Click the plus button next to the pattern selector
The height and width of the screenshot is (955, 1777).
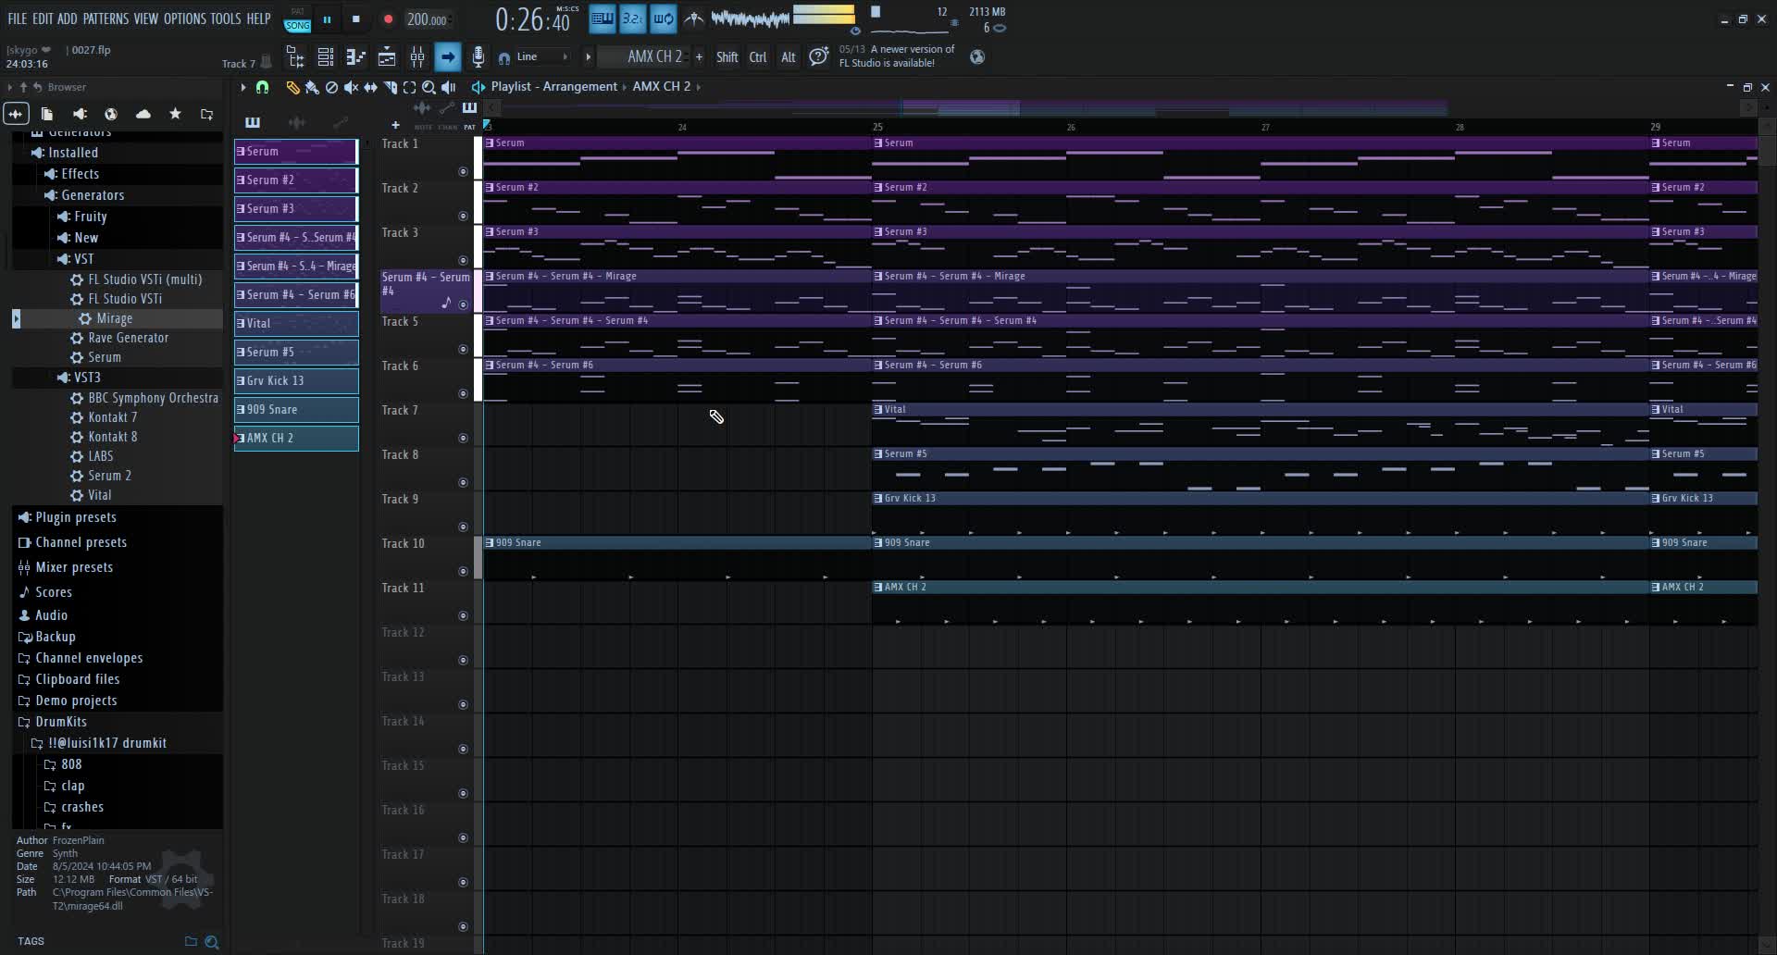699,57
